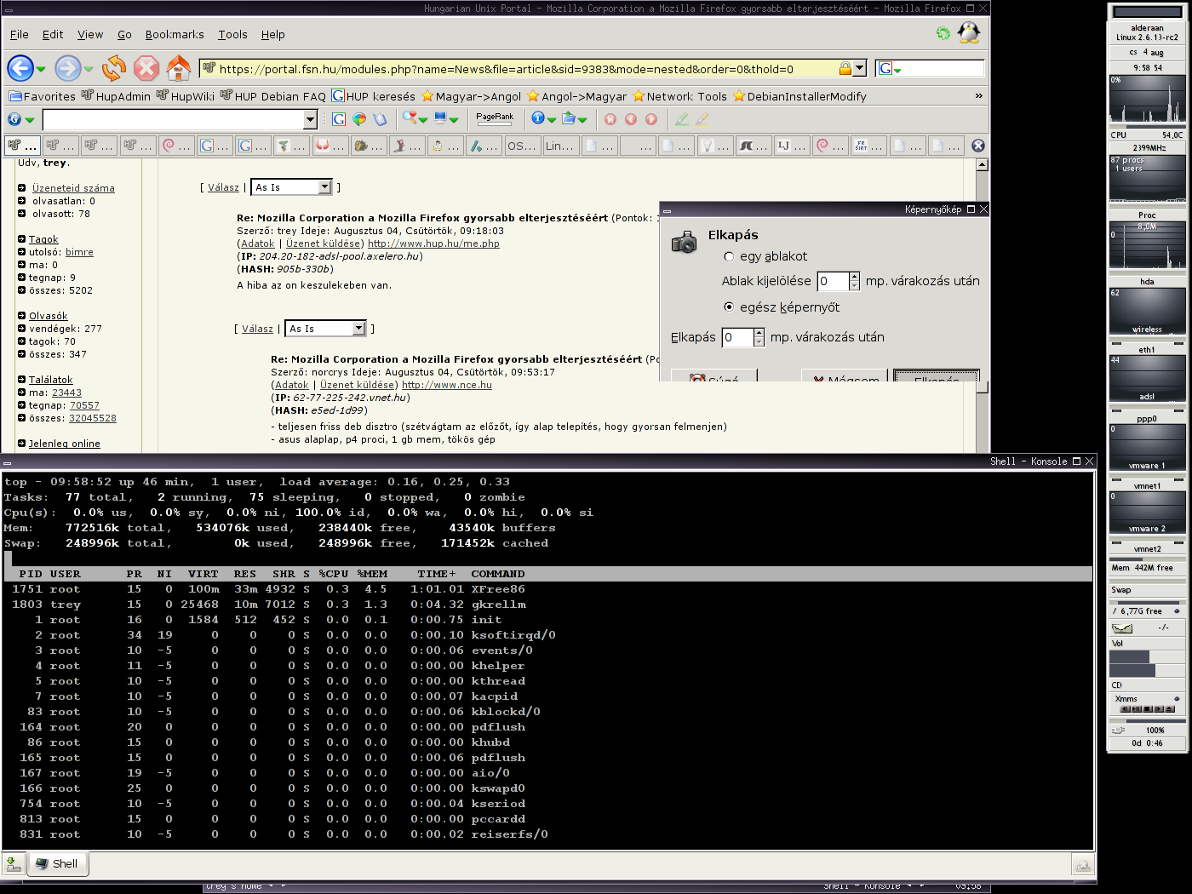
Task: Show hidden bookmarks toolbar chevron
Action: pos(978,95)
